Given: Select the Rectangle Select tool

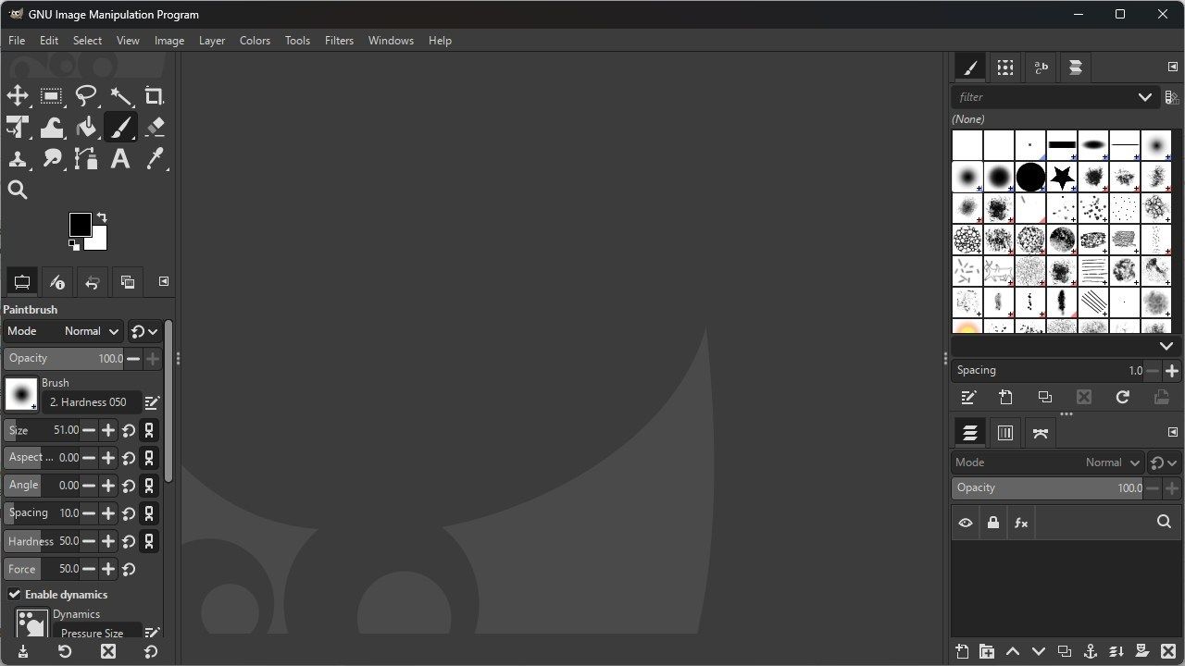Looking at the screenshot, I should (x=52, y=96).
